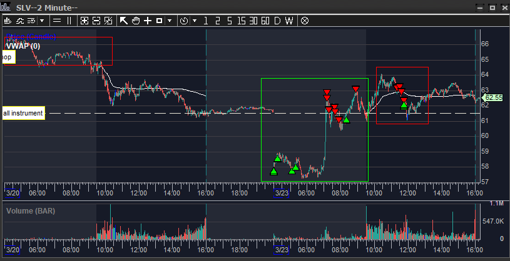Click the zoom out minus box icon
Image resolution: width=510 pixels, height=261 pixels.
tap(96, 21)
